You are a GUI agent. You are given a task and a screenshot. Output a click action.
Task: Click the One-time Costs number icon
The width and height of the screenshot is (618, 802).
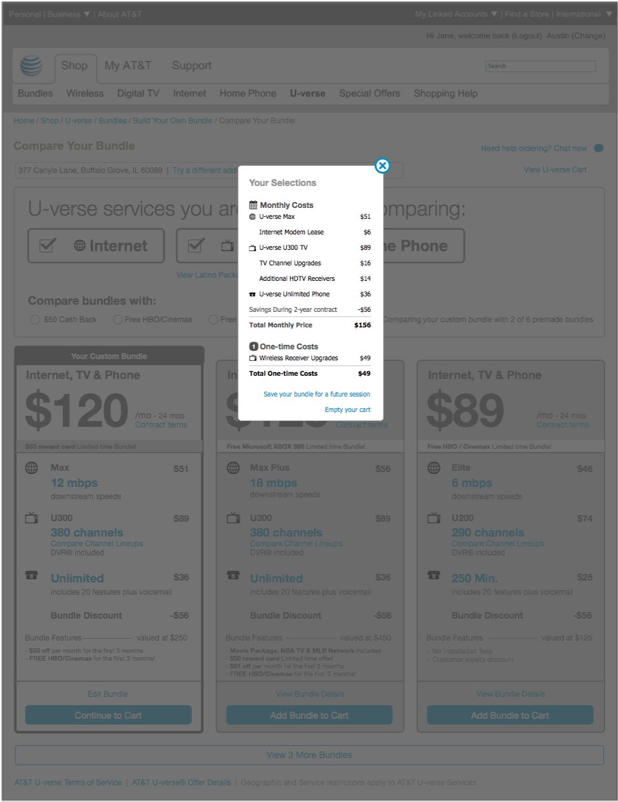point(253,346)
